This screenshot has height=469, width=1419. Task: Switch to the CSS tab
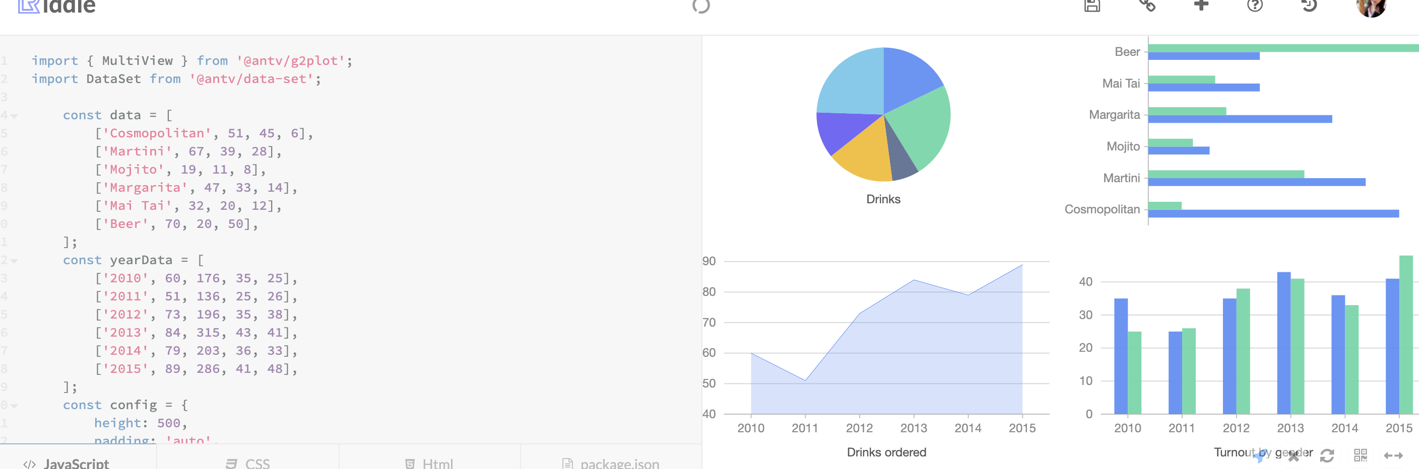248,456
